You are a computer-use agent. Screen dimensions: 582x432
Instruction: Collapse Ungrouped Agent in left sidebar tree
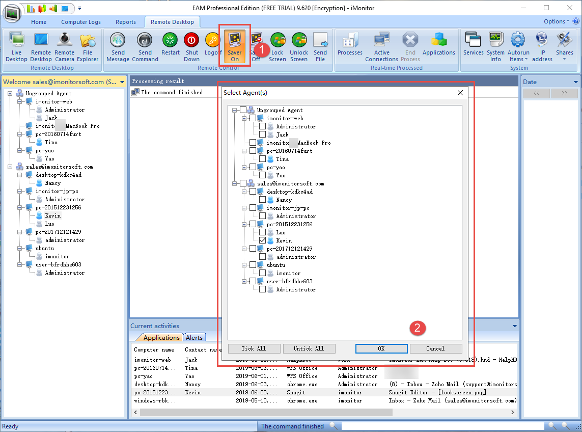tap(10, 94)
